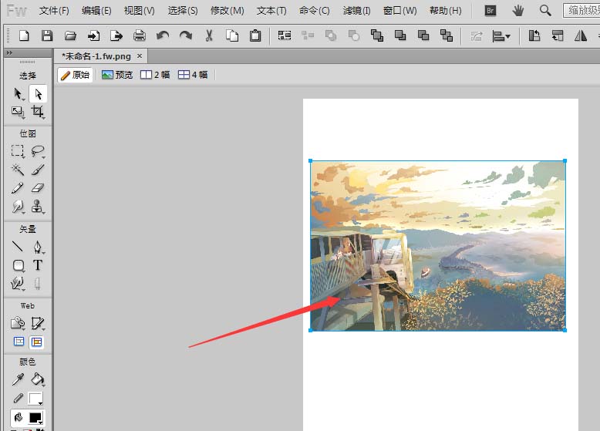Save the document with toolbar icon
The height and width of the screenshot is (431, 600).
click(47, 35)
